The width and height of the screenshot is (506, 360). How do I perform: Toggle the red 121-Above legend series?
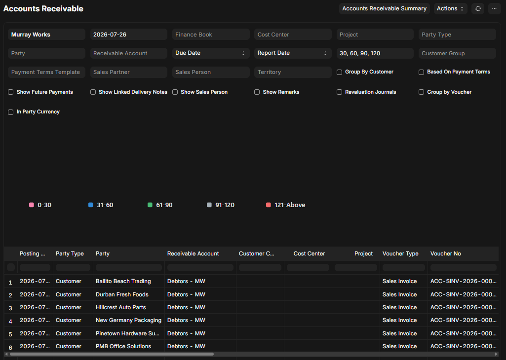point(285,205)
